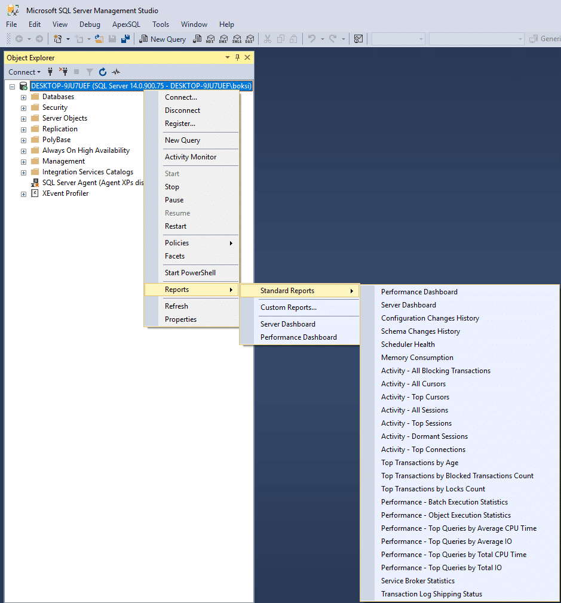This screenshot has width=561, height=603.
Task: Click the Open File folder icon
Action: [x=99, y=39]
